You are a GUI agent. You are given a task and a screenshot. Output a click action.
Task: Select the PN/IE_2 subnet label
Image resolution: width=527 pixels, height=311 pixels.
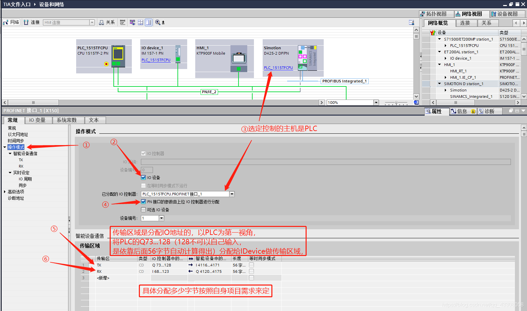209,92
